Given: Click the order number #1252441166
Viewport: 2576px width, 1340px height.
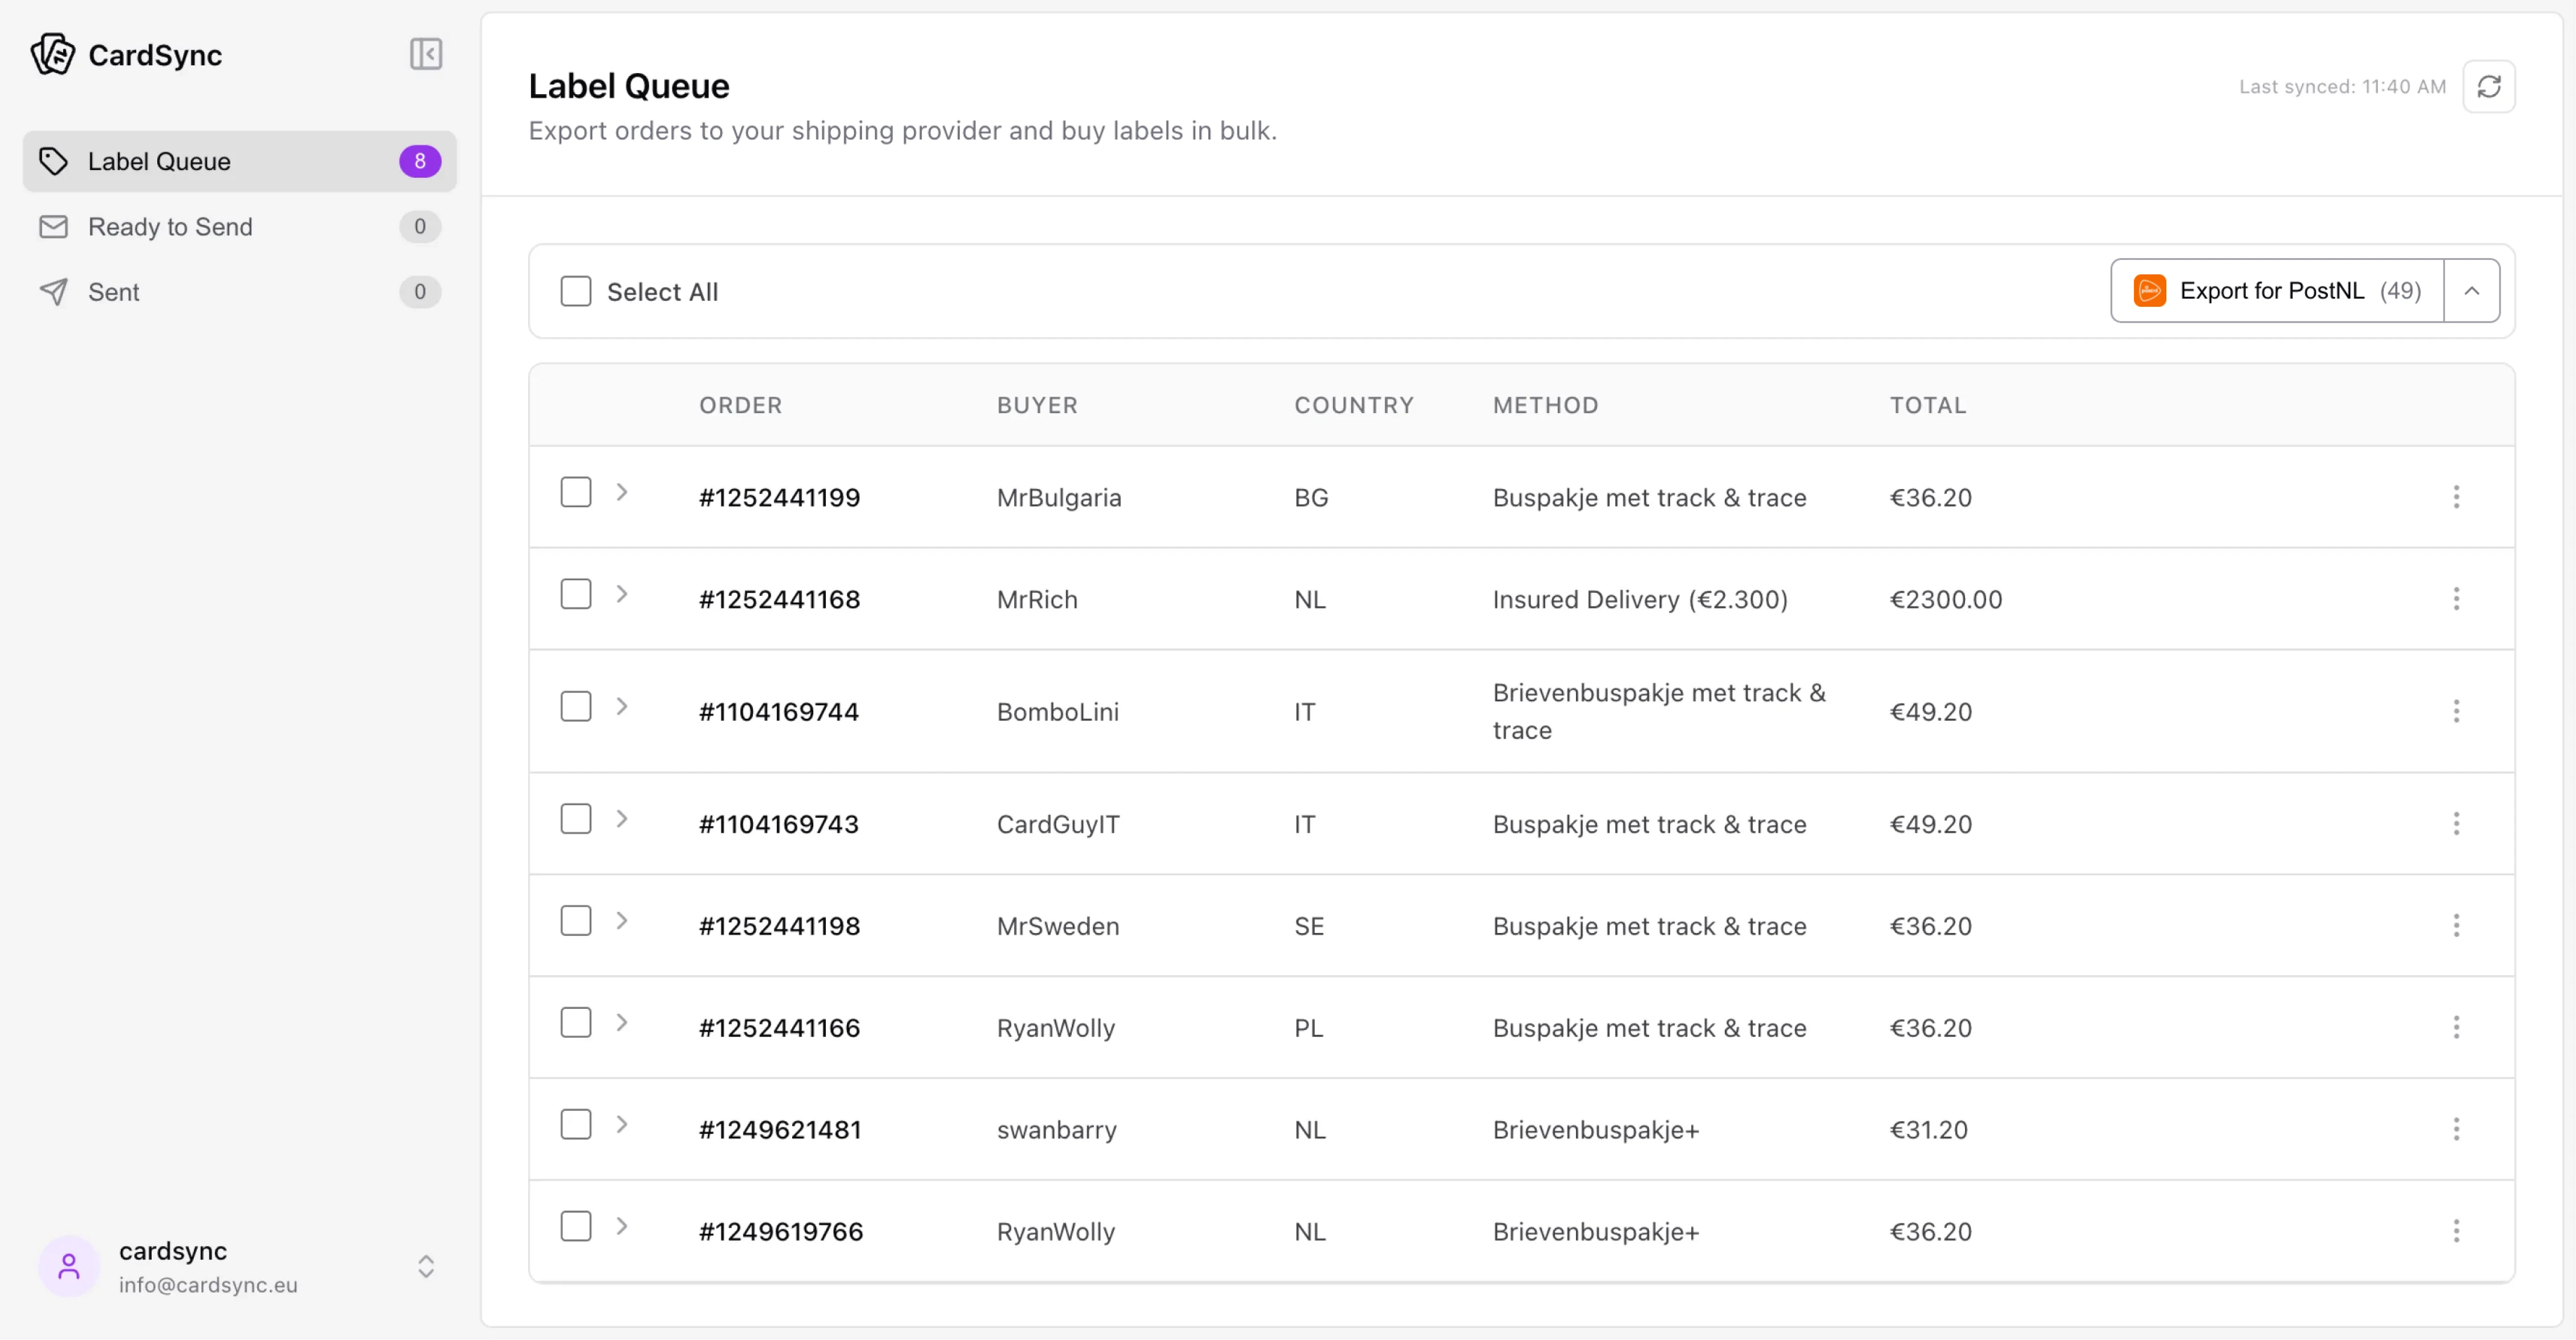Looking at the screenshot, I should coord(778,1028).
